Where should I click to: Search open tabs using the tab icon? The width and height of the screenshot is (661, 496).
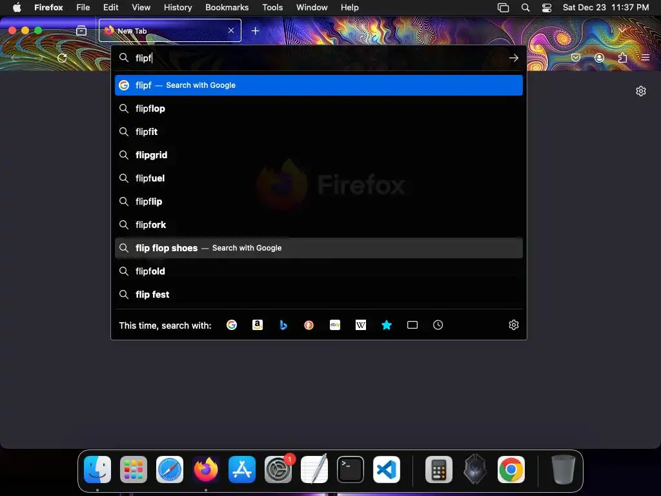click(412, 325)
